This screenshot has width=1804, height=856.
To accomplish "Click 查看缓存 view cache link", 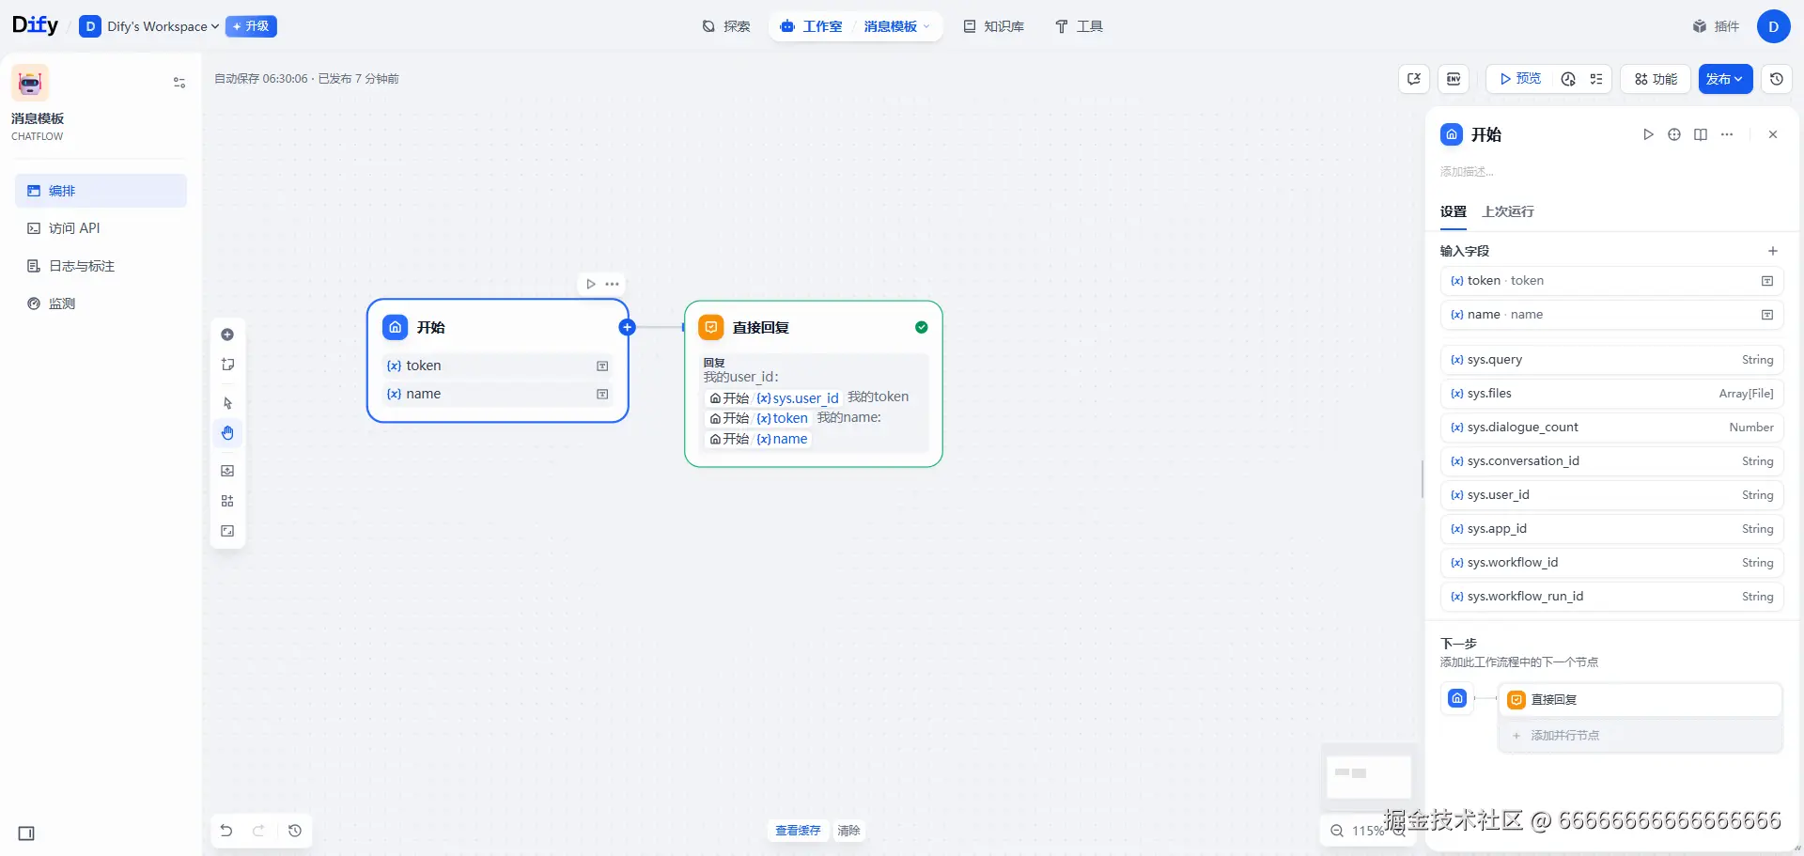I will pos(798,831).
